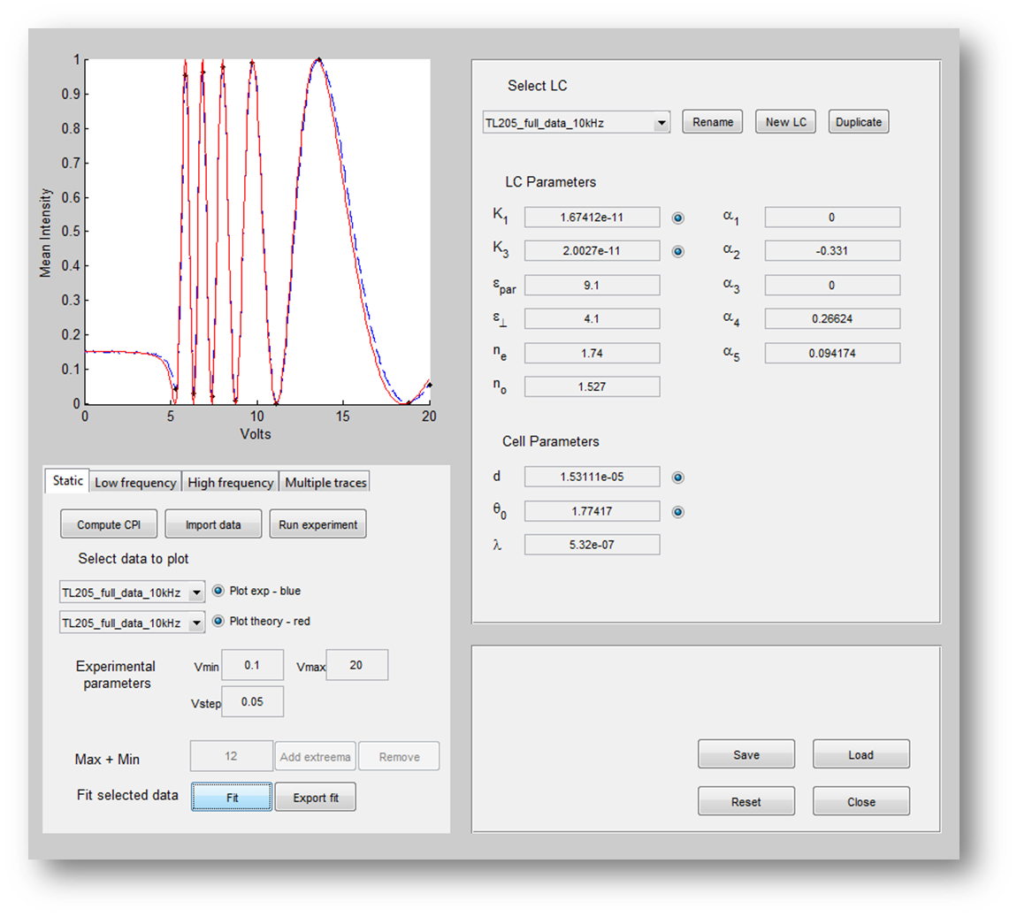
Task: Edit the wavelength λ field
Action: pos(593,546)
